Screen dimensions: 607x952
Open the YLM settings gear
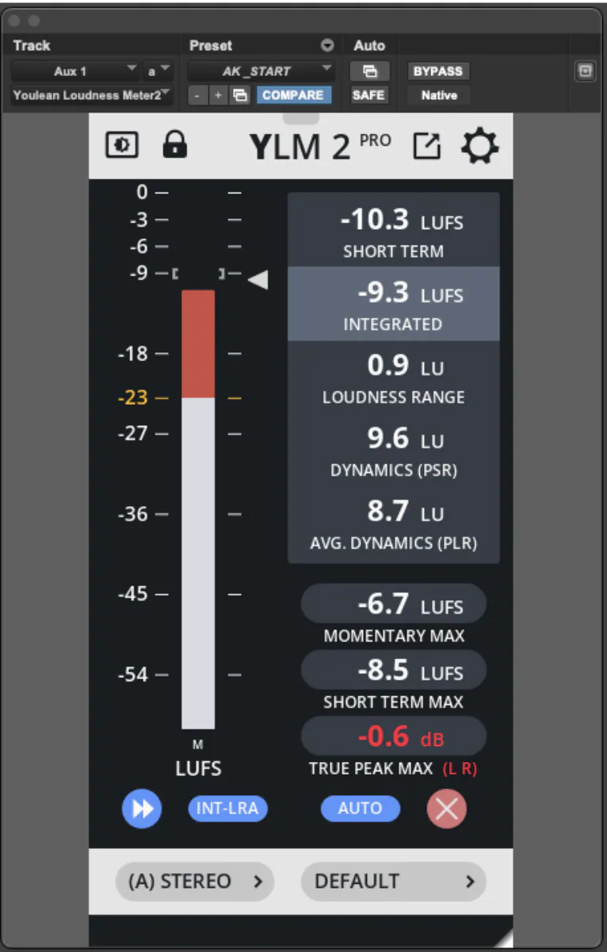[x=480, y=147]
